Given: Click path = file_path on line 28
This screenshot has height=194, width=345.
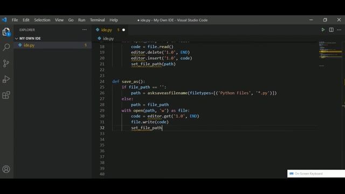Looking at the screenshot, I should coord(150,105).
